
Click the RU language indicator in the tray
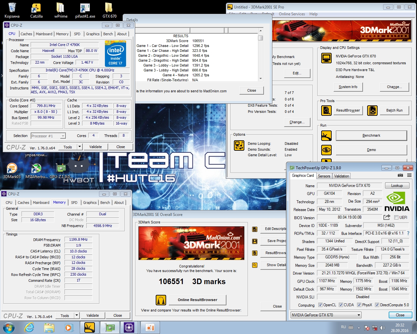(x=343, y=327)
